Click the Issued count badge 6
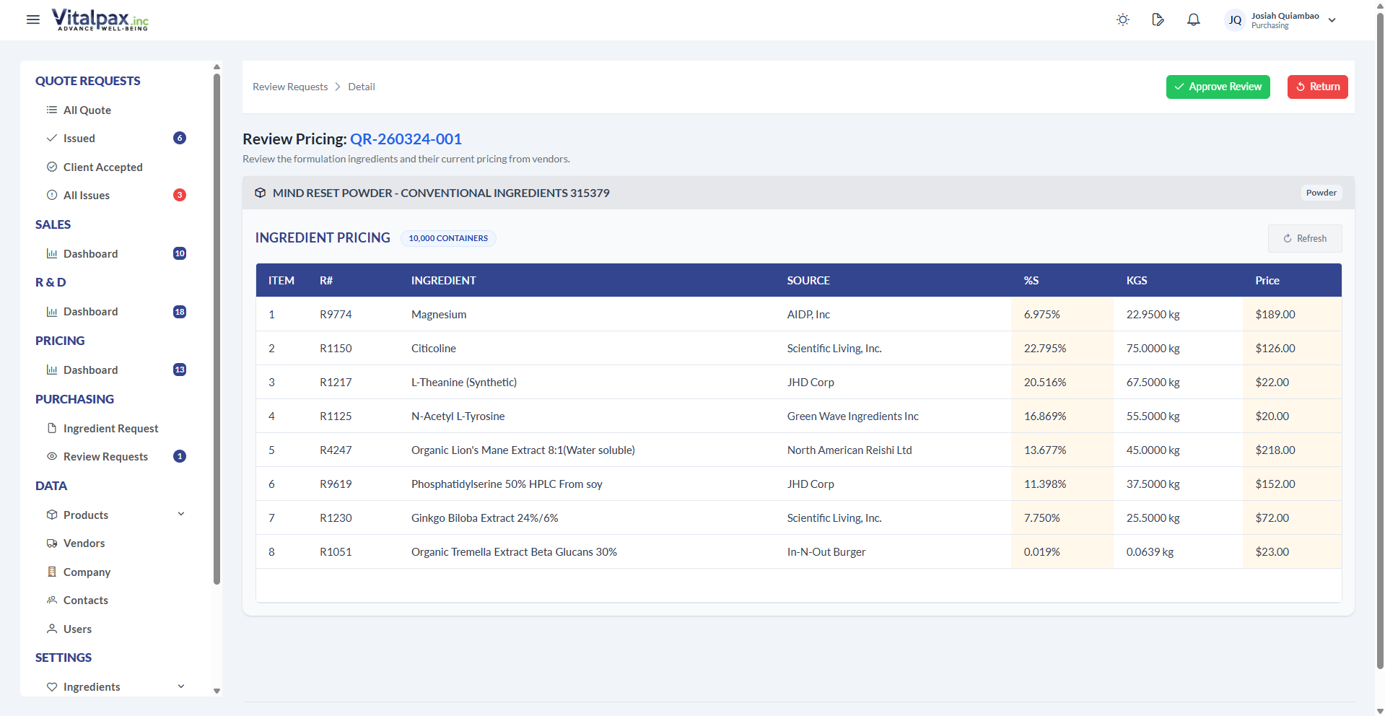The image size is (1385, 716). 180,138
